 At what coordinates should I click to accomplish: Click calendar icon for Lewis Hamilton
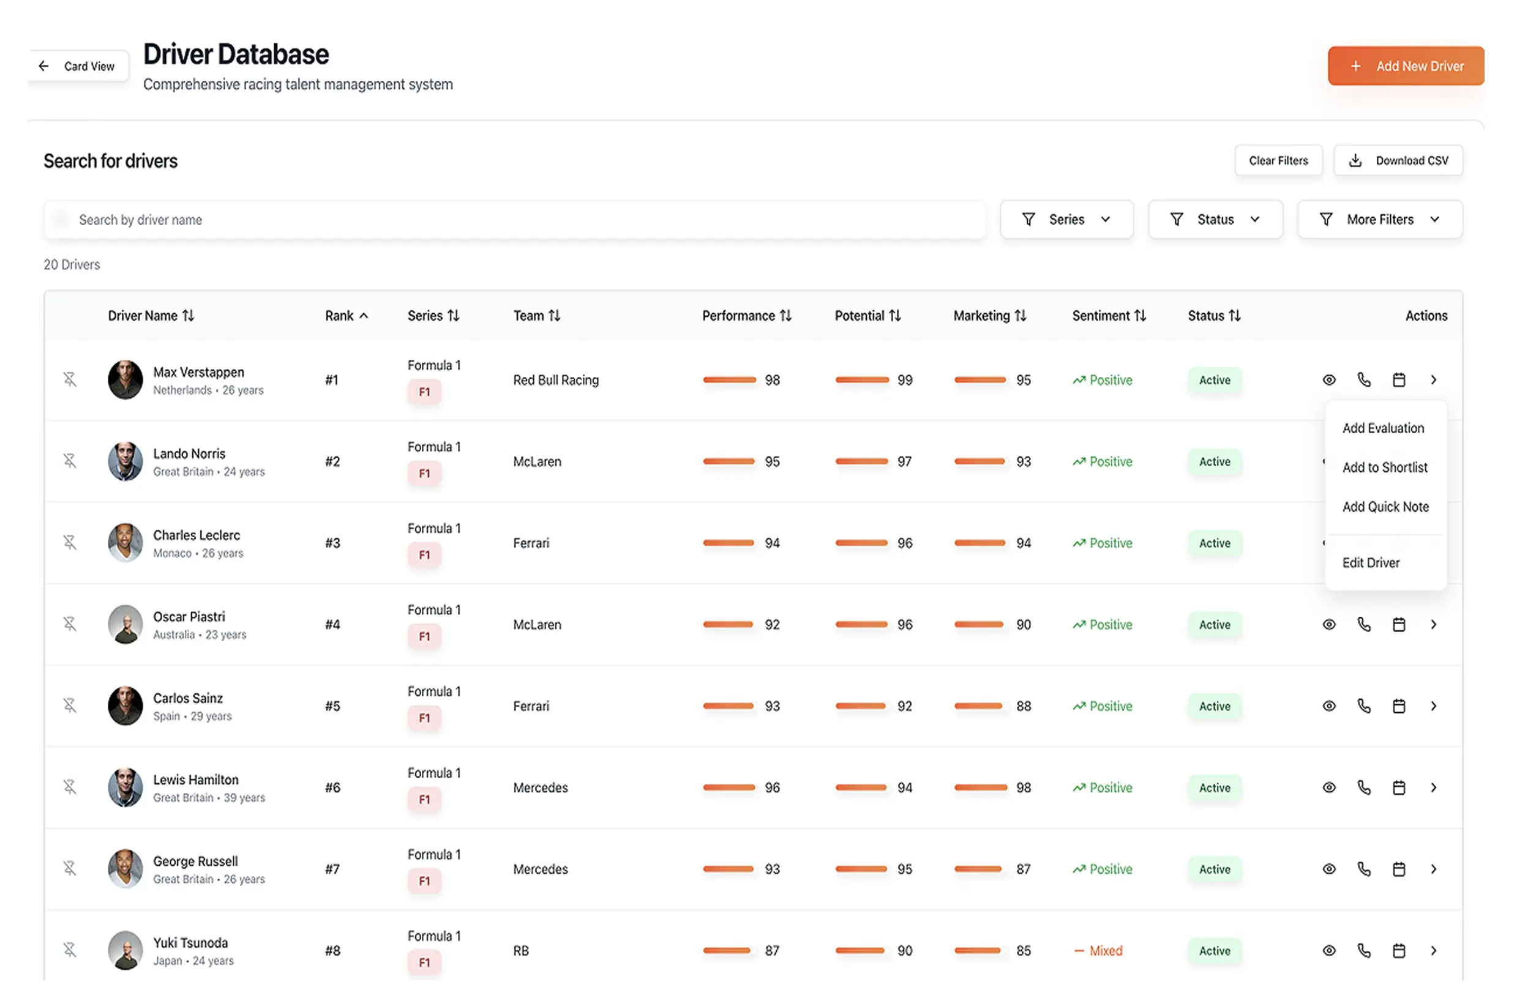click(x=1398, y=787)
